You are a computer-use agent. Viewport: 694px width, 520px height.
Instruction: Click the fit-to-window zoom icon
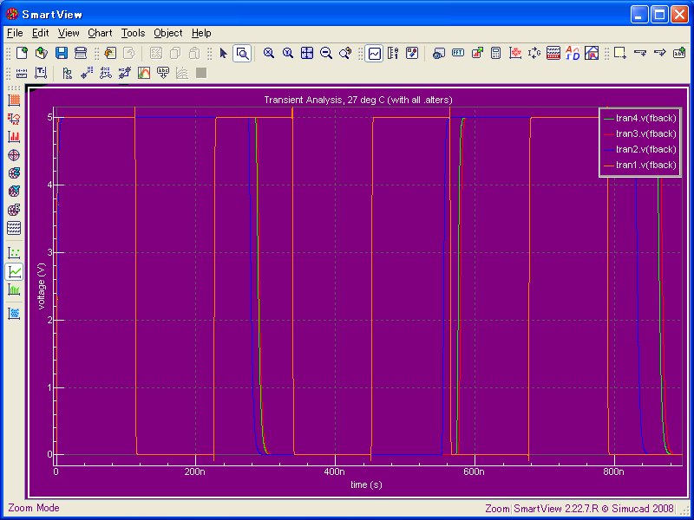[307, 53]
